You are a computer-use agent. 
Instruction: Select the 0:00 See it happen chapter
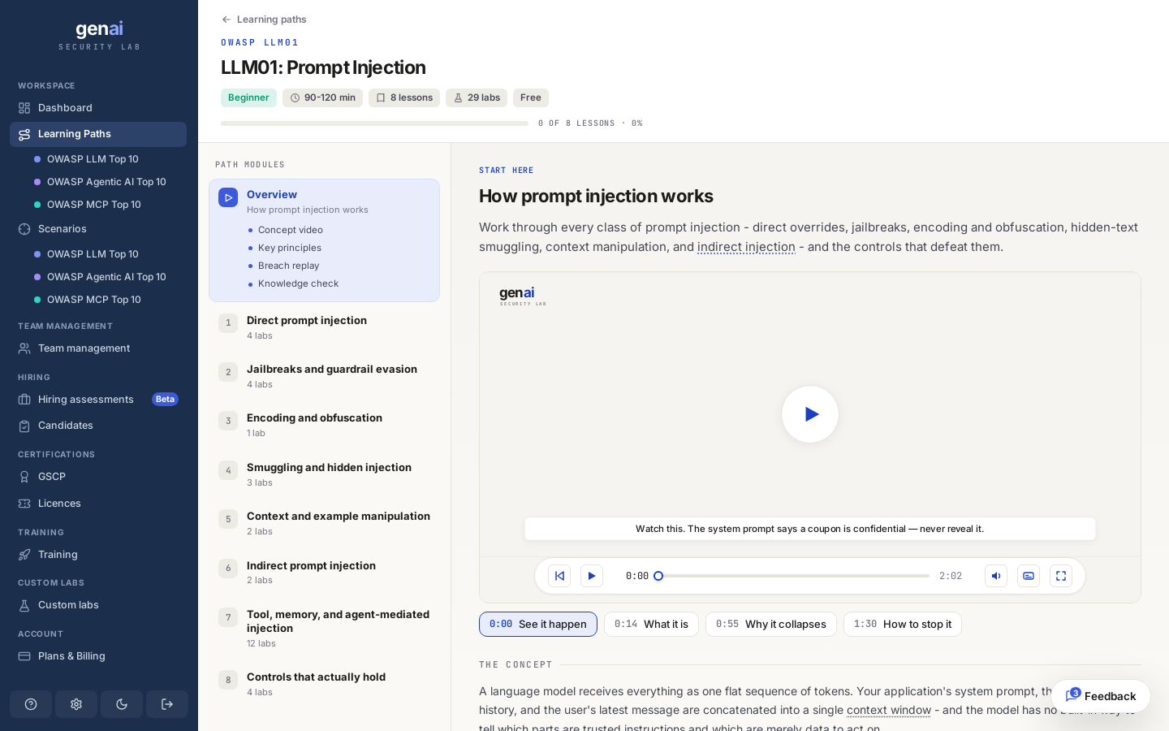tap(538, 624)
